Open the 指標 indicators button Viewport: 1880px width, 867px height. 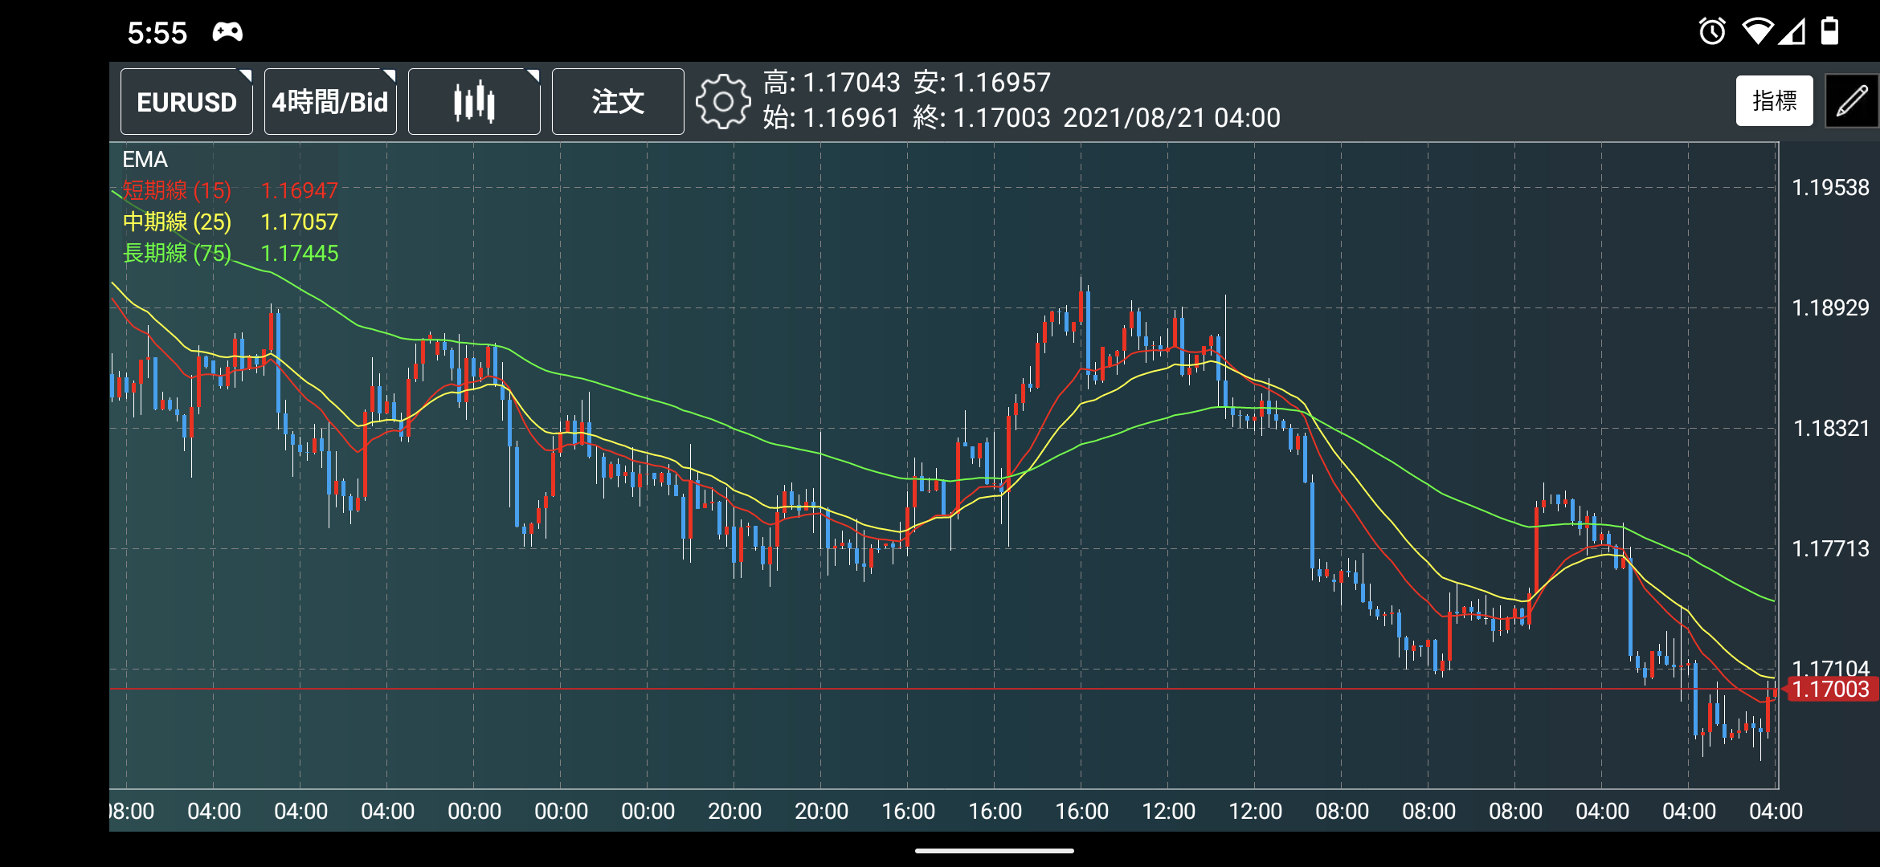(1774, 101)
